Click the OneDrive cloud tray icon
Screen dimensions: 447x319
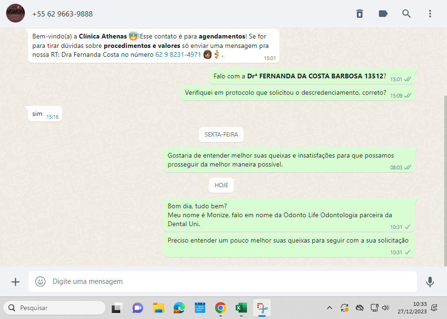coord(360,308)
